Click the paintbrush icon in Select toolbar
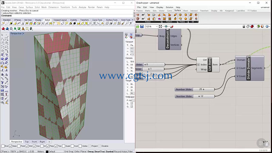 pyautogui.click(x=123, y=23)
